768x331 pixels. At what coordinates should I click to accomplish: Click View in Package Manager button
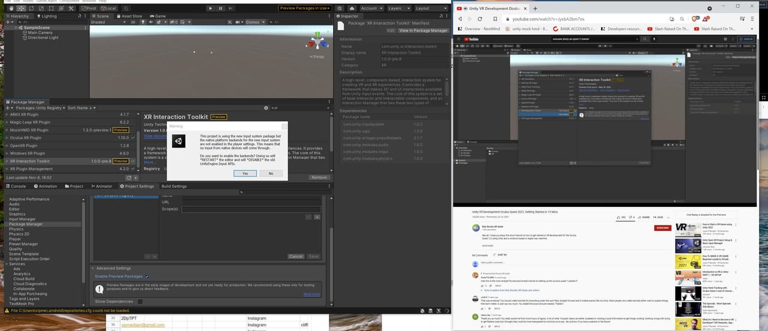click(x=423, y=30)
